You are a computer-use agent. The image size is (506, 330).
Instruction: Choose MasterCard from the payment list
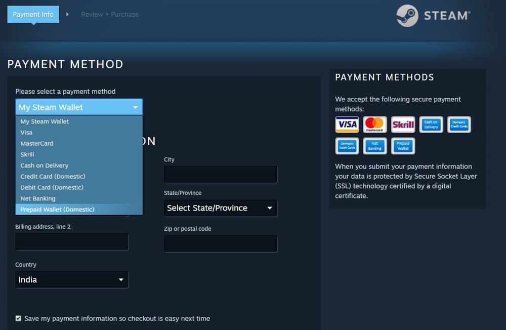[79, 143]
